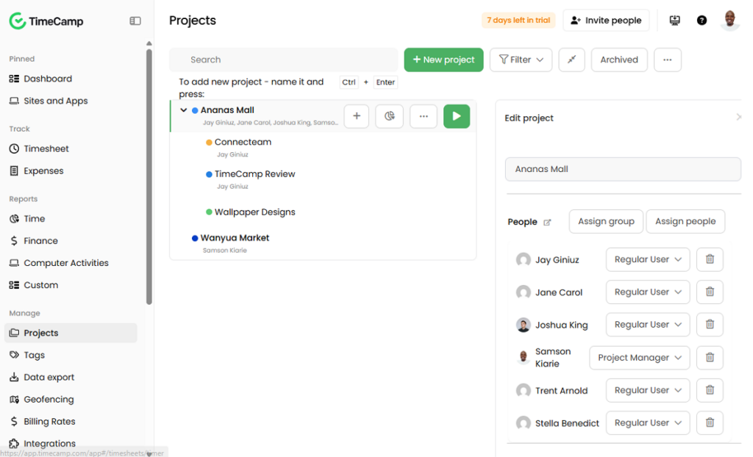This screenshot has height=457, width=753.
Task: Collapse the sidebar with the panel icon
Action: pos(135,21)
